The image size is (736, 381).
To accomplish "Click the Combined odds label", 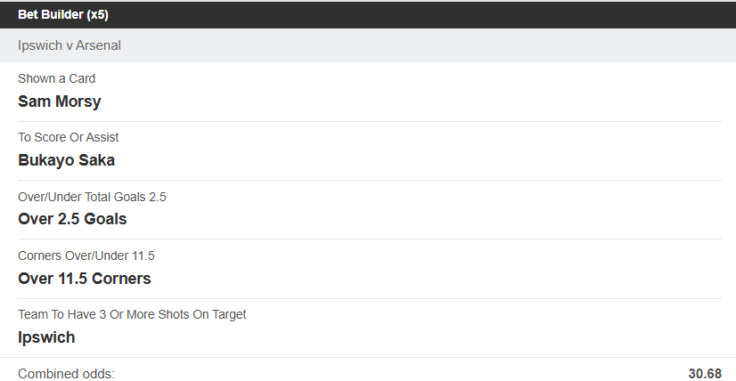I will click(x=67, y=373).
